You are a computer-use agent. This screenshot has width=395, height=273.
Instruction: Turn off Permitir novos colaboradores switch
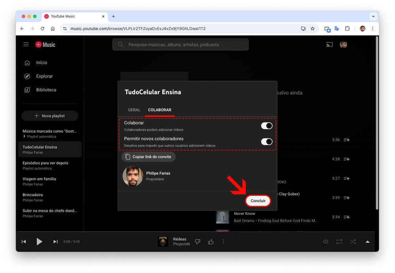tap(267, 141)
